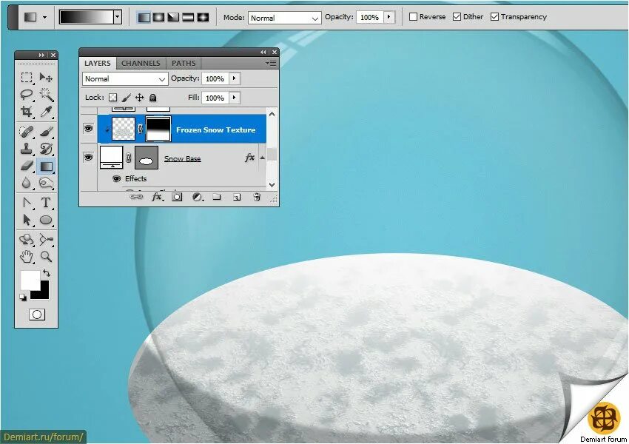Select the Blur tool

click(27, 184)
